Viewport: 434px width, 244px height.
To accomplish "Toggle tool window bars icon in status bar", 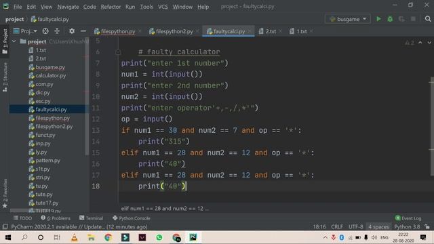I will (5, 226).
